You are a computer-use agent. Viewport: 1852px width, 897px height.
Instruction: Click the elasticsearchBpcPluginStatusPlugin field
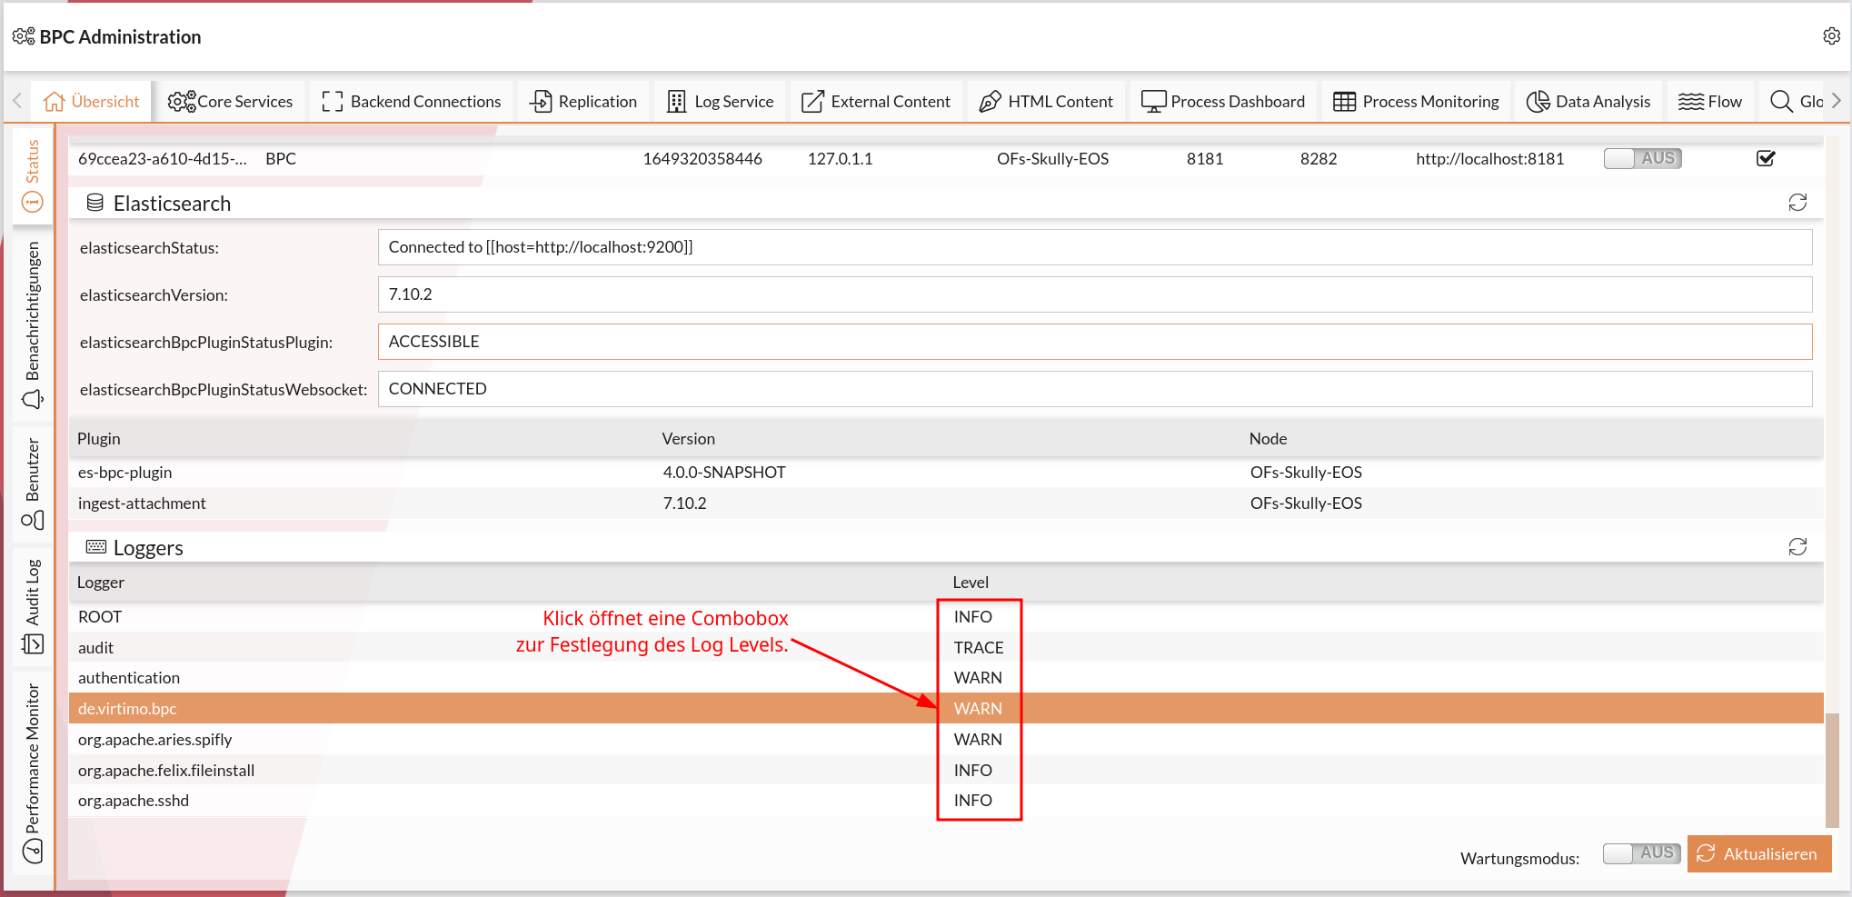point(1094,342)
